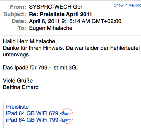Open the Show in Mailbox link

tap(127, 5)
